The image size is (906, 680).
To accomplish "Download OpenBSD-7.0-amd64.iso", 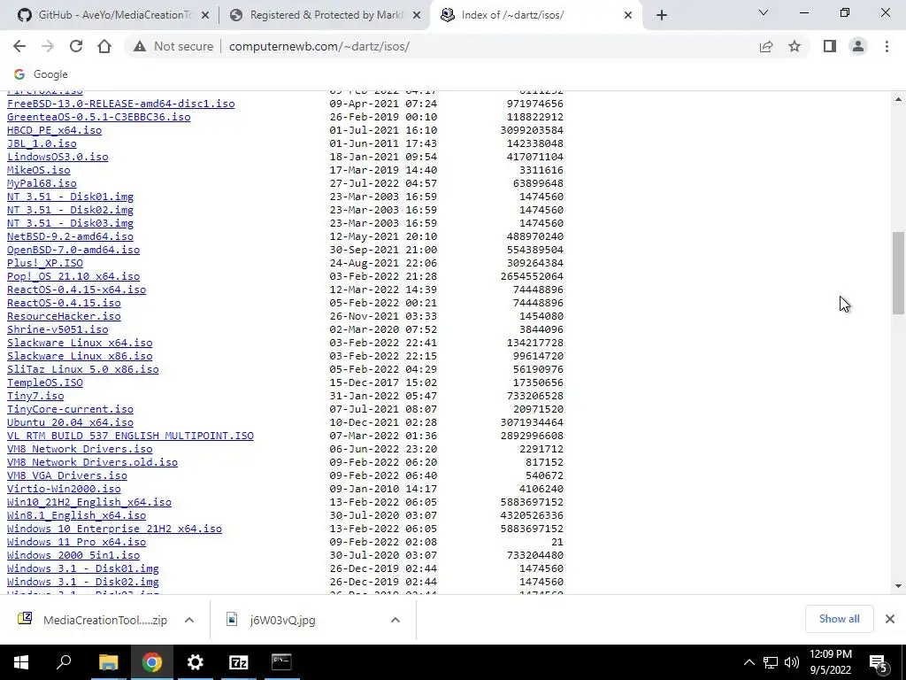I will pos(73,250).
